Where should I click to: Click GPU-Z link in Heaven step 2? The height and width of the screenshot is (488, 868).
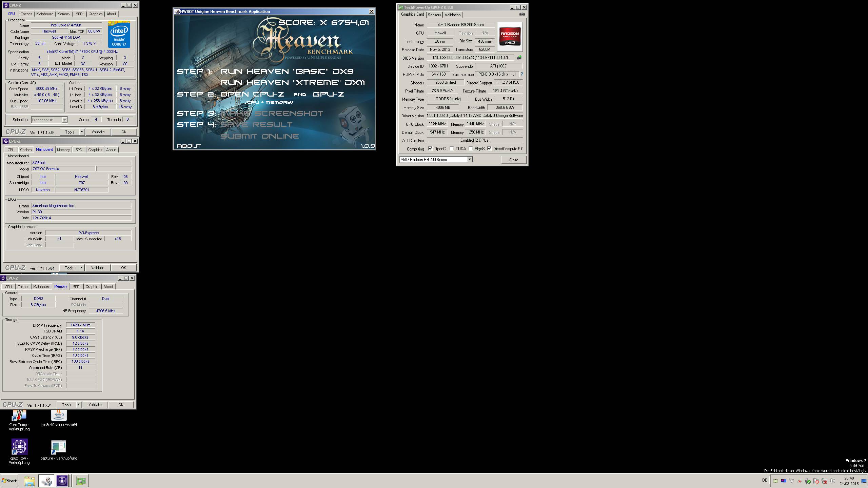coord(328,94)
